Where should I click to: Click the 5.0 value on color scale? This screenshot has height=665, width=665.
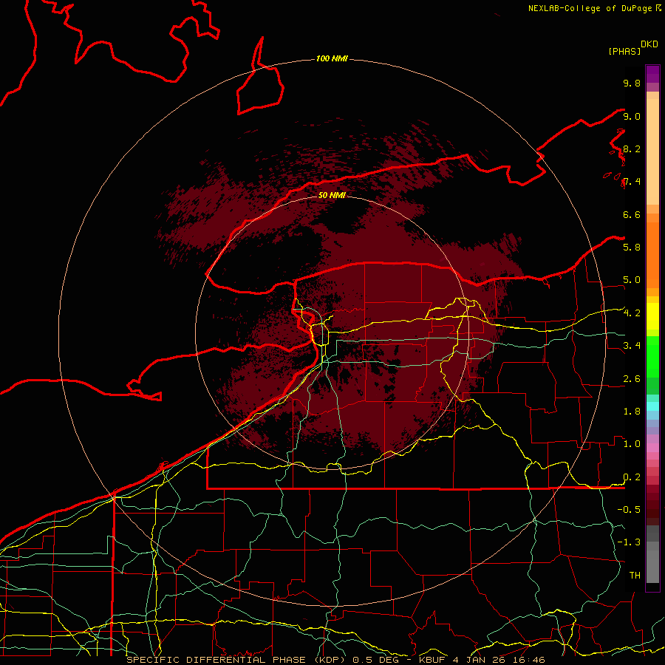632,280
